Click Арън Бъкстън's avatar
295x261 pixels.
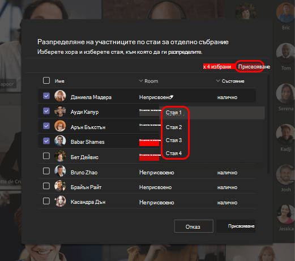60,126
